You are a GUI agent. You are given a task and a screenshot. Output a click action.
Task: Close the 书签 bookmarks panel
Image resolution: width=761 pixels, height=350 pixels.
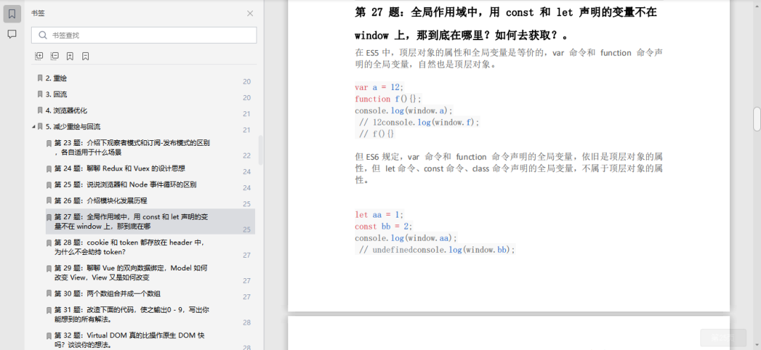pyautogui.click(x=250, y=13)
